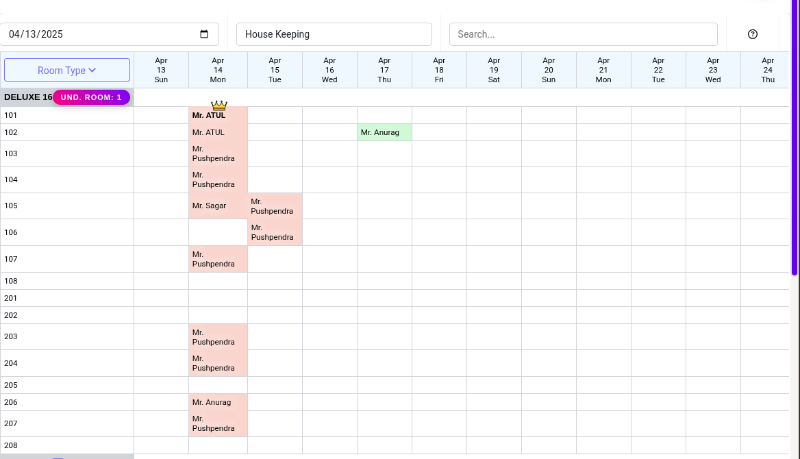Click the UND. ROOM: 1 badge
The image size is (800, 459).
[x=91, y=97]
